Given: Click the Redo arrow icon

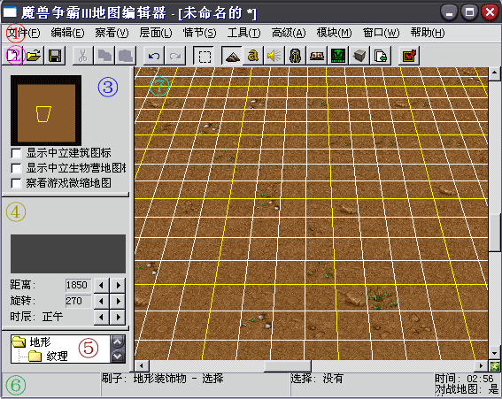Looking at the screenshot, I should coord(175,56).
